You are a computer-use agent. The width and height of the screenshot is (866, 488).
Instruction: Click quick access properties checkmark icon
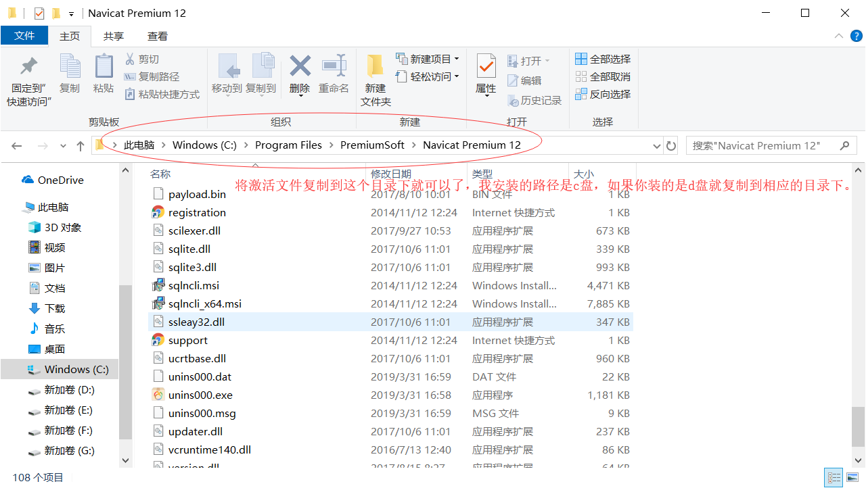click(x=39, y=13)
